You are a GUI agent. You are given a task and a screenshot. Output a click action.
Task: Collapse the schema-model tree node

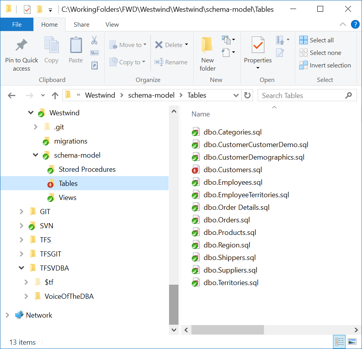point(36,155)
